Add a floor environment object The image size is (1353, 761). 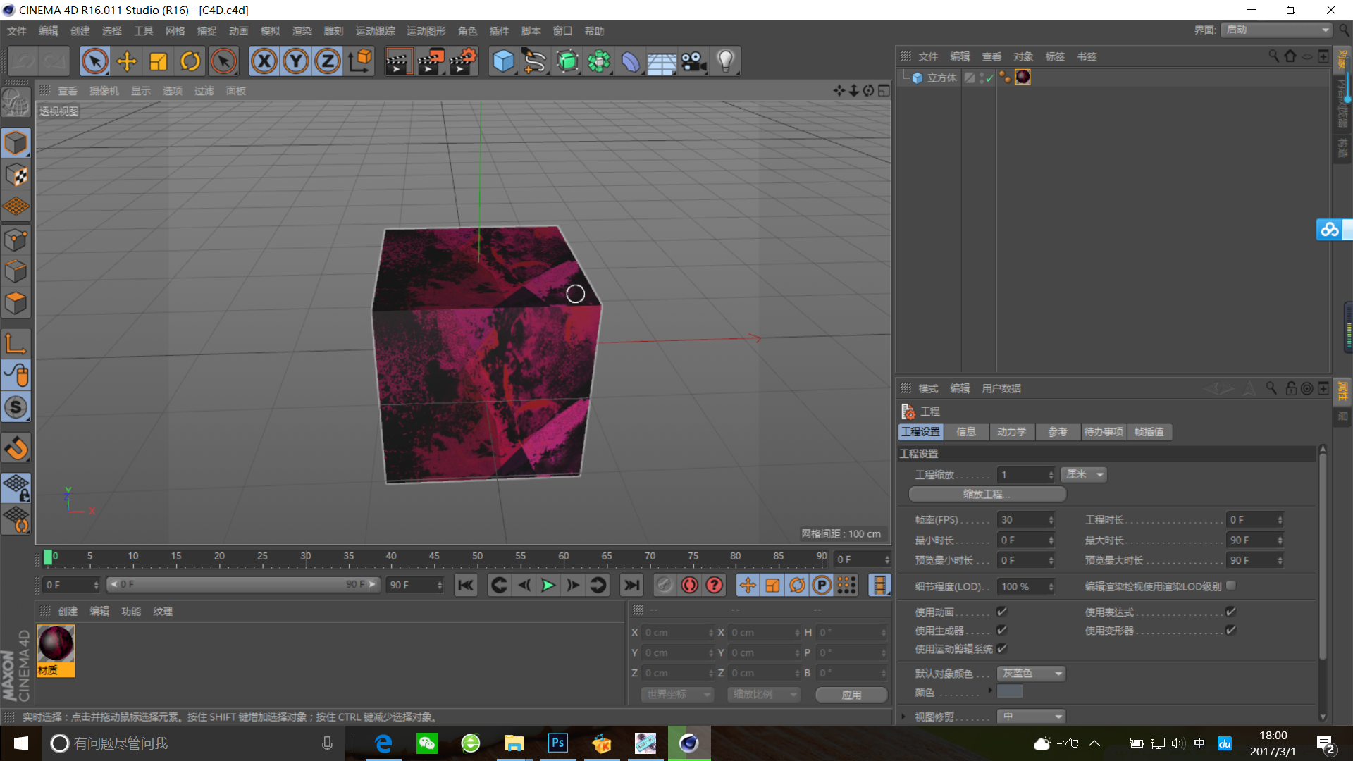[662, 61]
